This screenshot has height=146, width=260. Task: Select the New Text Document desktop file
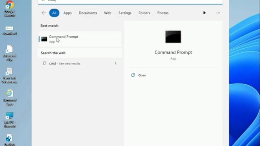[9, 75]
